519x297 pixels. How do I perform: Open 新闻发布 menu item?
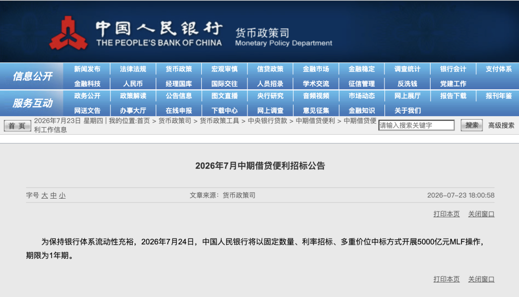pos(87,69)
